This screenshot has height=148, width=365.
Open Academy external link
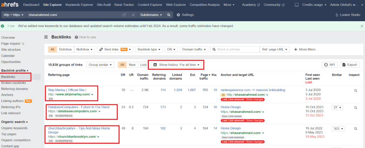251,5
